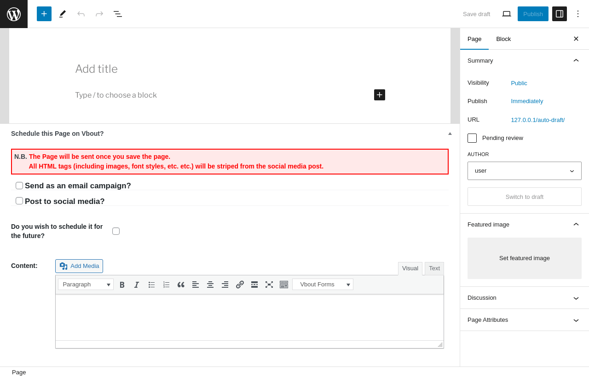This screenshot has height=378, width=589.
Task: Toggle Italic in the content editor
Action: [x=137, y=285]
